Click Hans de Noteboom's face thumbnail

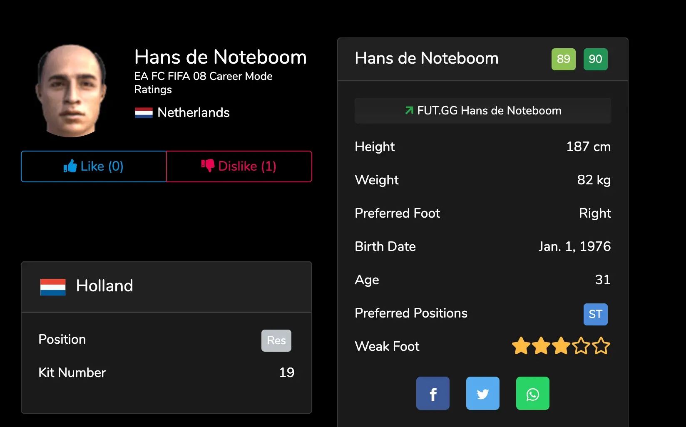point(71,91)
